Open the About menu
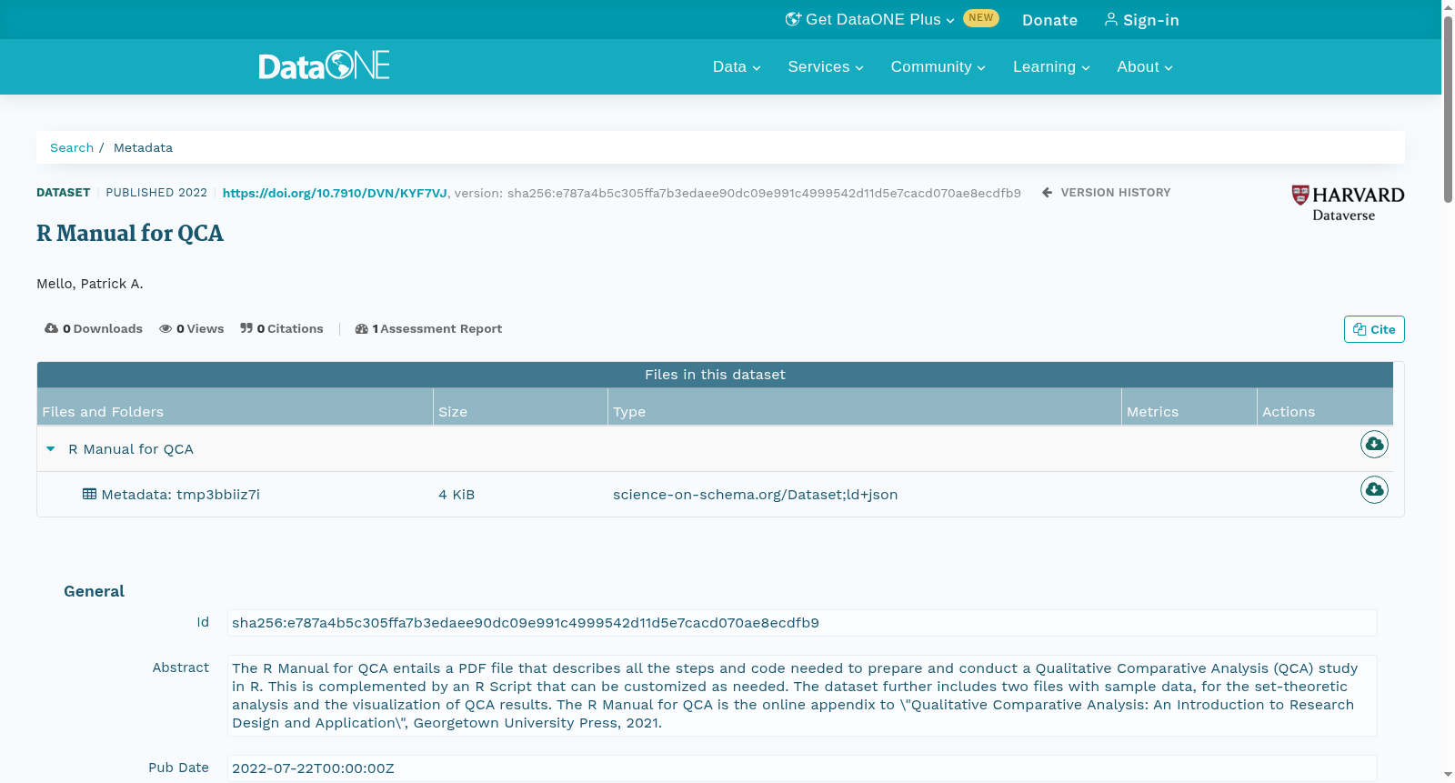 (1145, 67)
